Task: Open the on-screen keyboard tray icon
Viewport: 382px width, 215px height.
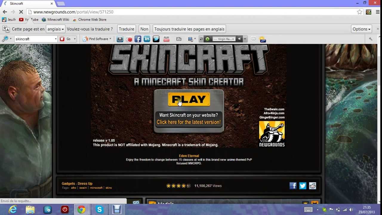Action: [308, 210]
